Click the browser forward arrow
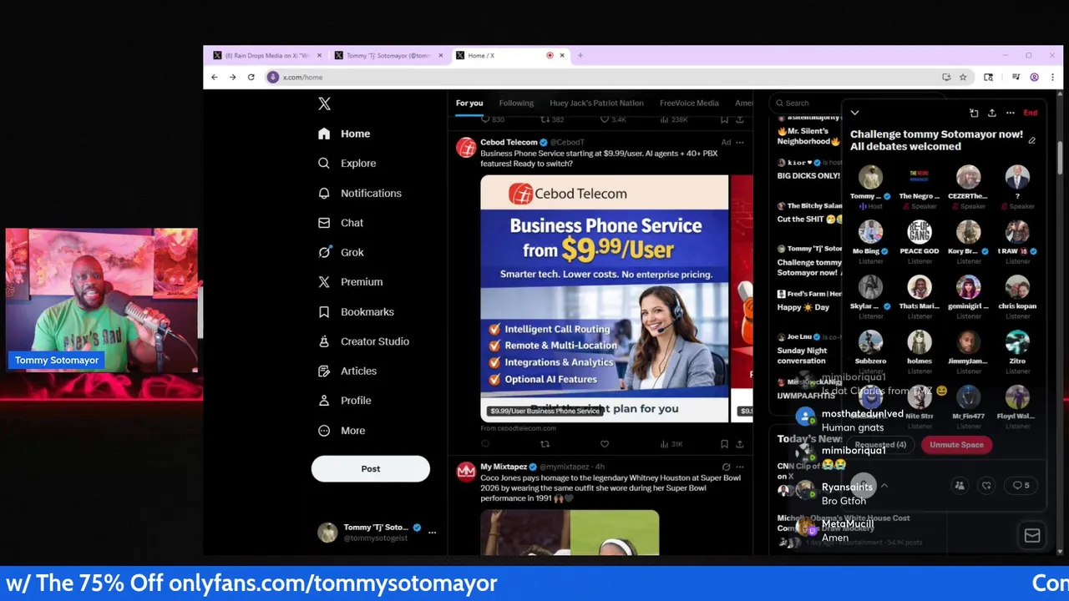Viewport: 1069px width, 601px height. click(x=232, y=77)
